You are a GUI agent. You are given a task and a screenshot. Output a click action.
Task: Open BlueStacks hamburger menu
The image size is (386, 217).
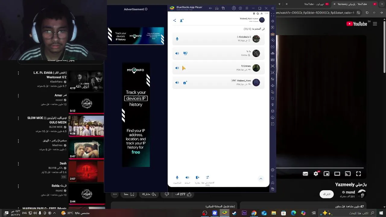pos(247,8)
